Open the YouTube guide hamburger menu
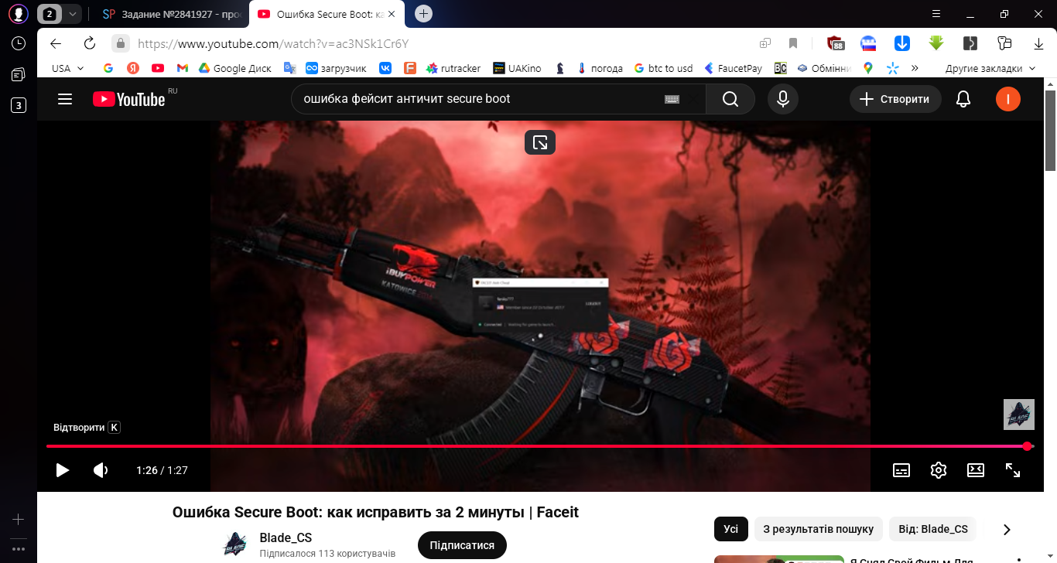 (65, 99)
